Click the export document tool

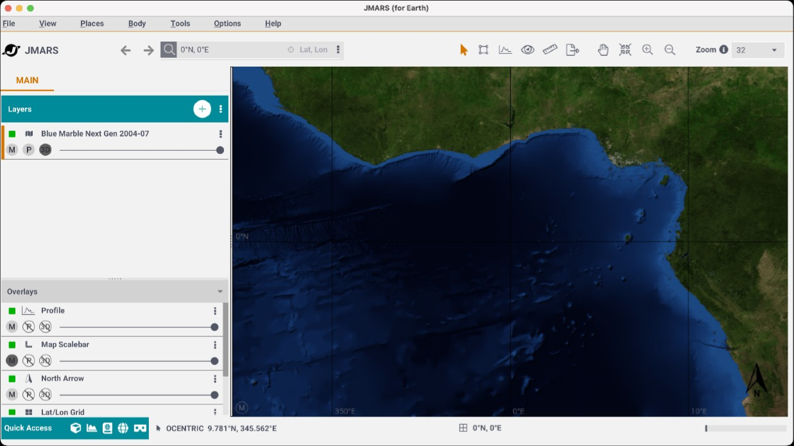point(572,50)
